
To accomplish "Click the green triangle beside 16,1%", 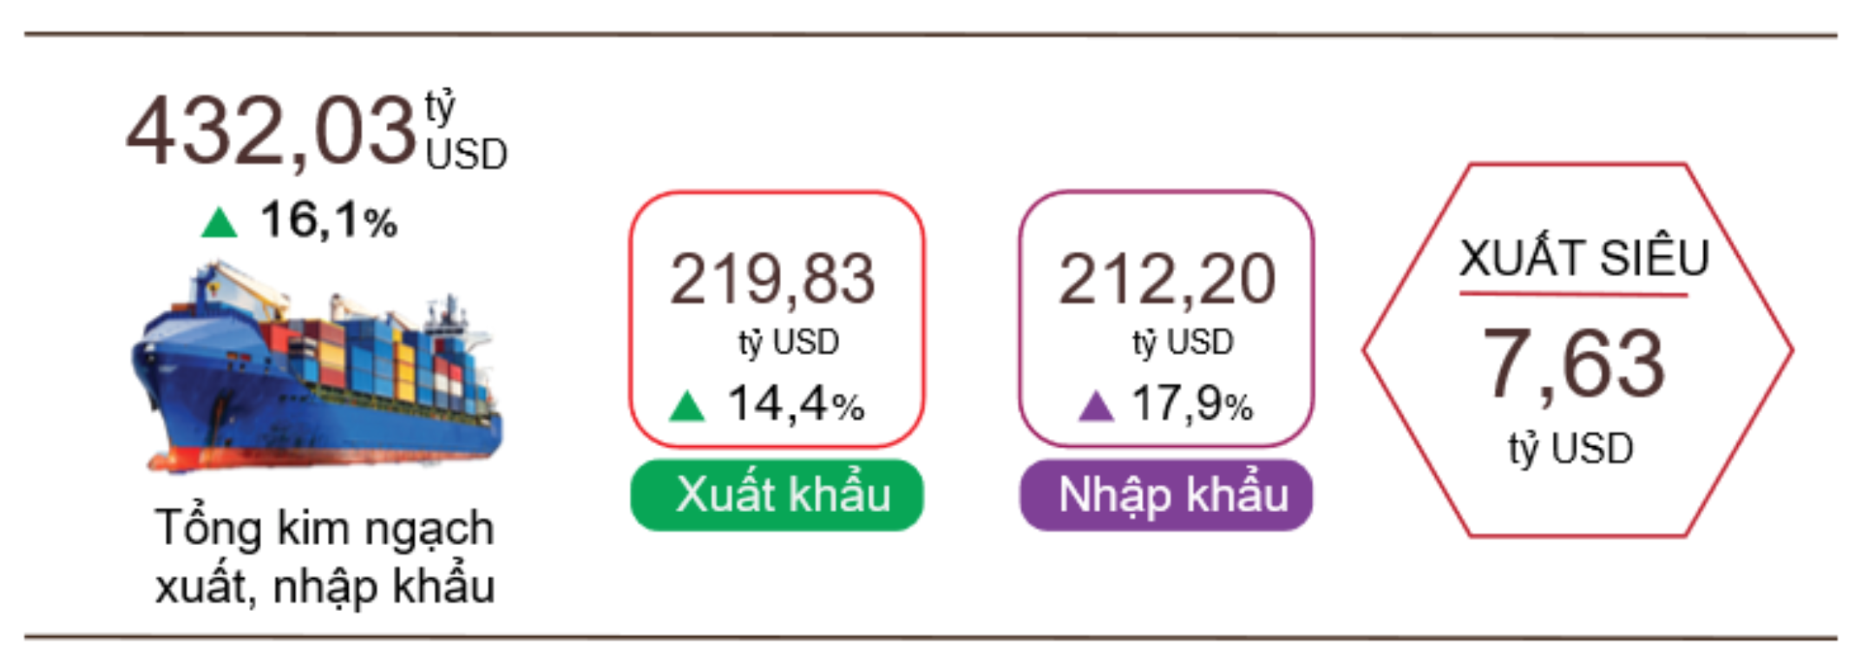I will (x=219, y=222).
